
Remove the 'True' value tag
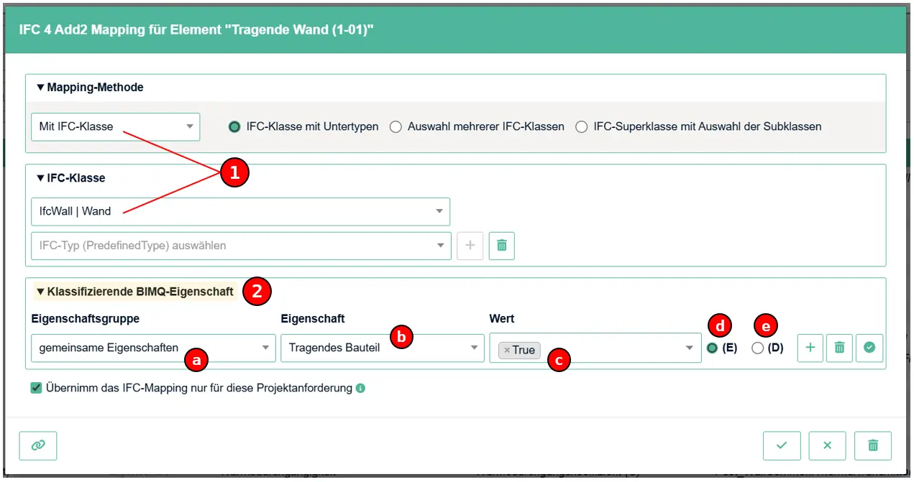[x=507, y=350]
